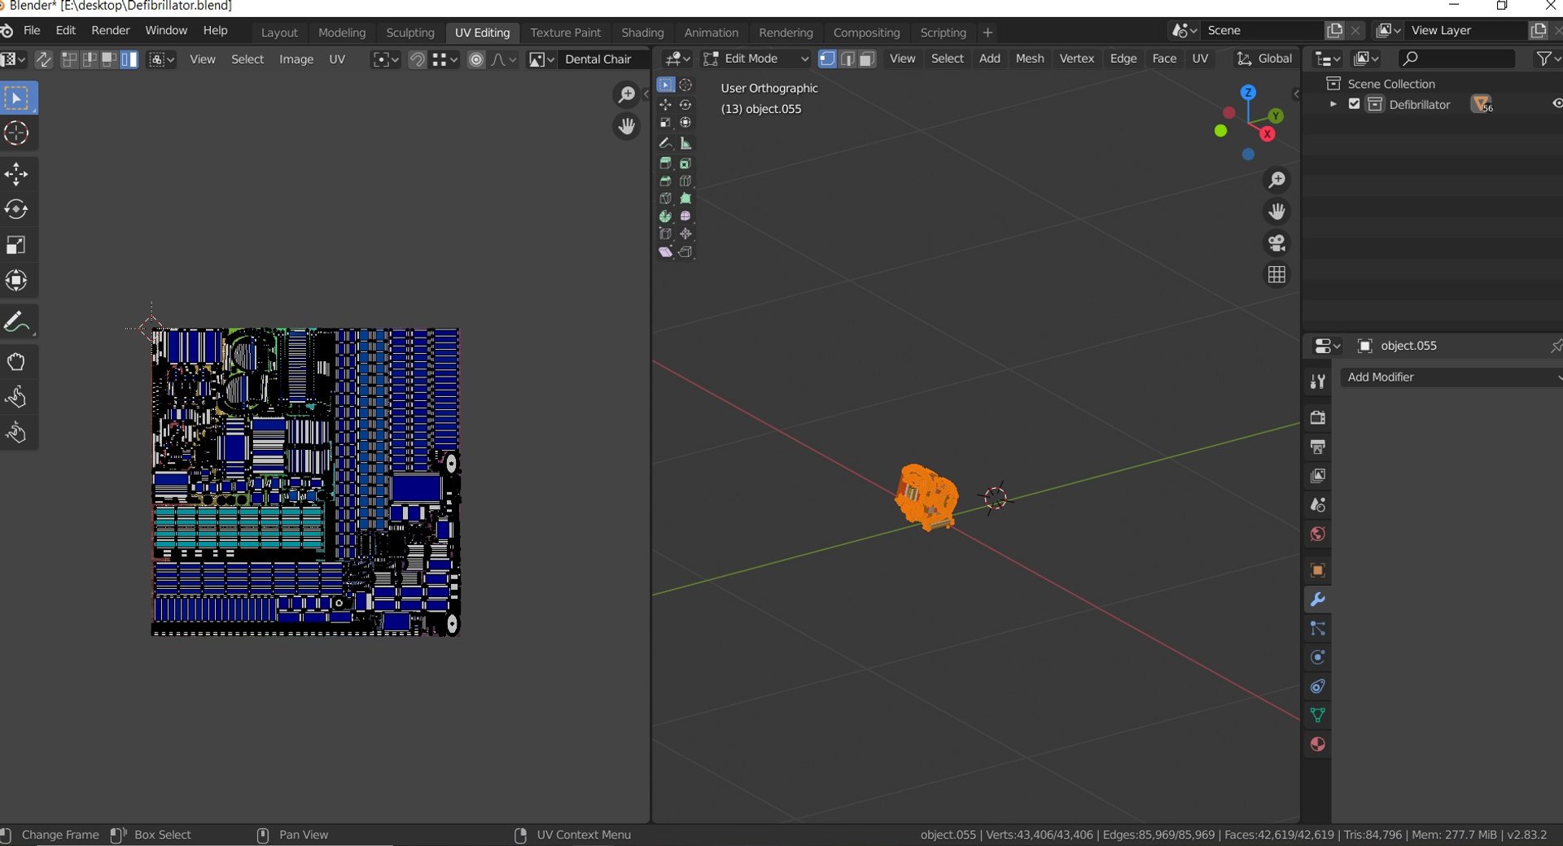This screenshot has width=1563, height=846.
Task: Switch perspective/orthographic grid icon in viewport
Action: point(1276,275)
